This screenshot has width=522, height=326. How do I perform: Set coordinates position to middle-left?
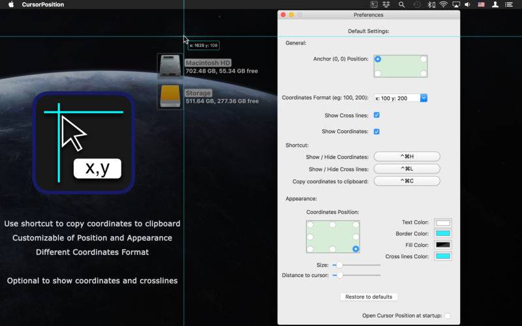tap(311, 237)
